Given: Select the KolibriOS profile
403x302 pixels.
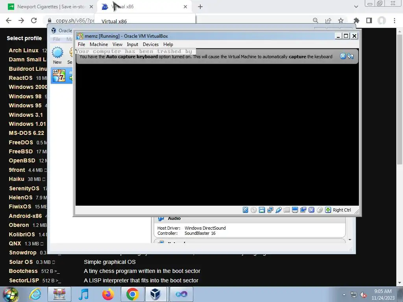Looking at the screenshot, I should [x=22, y=234].
